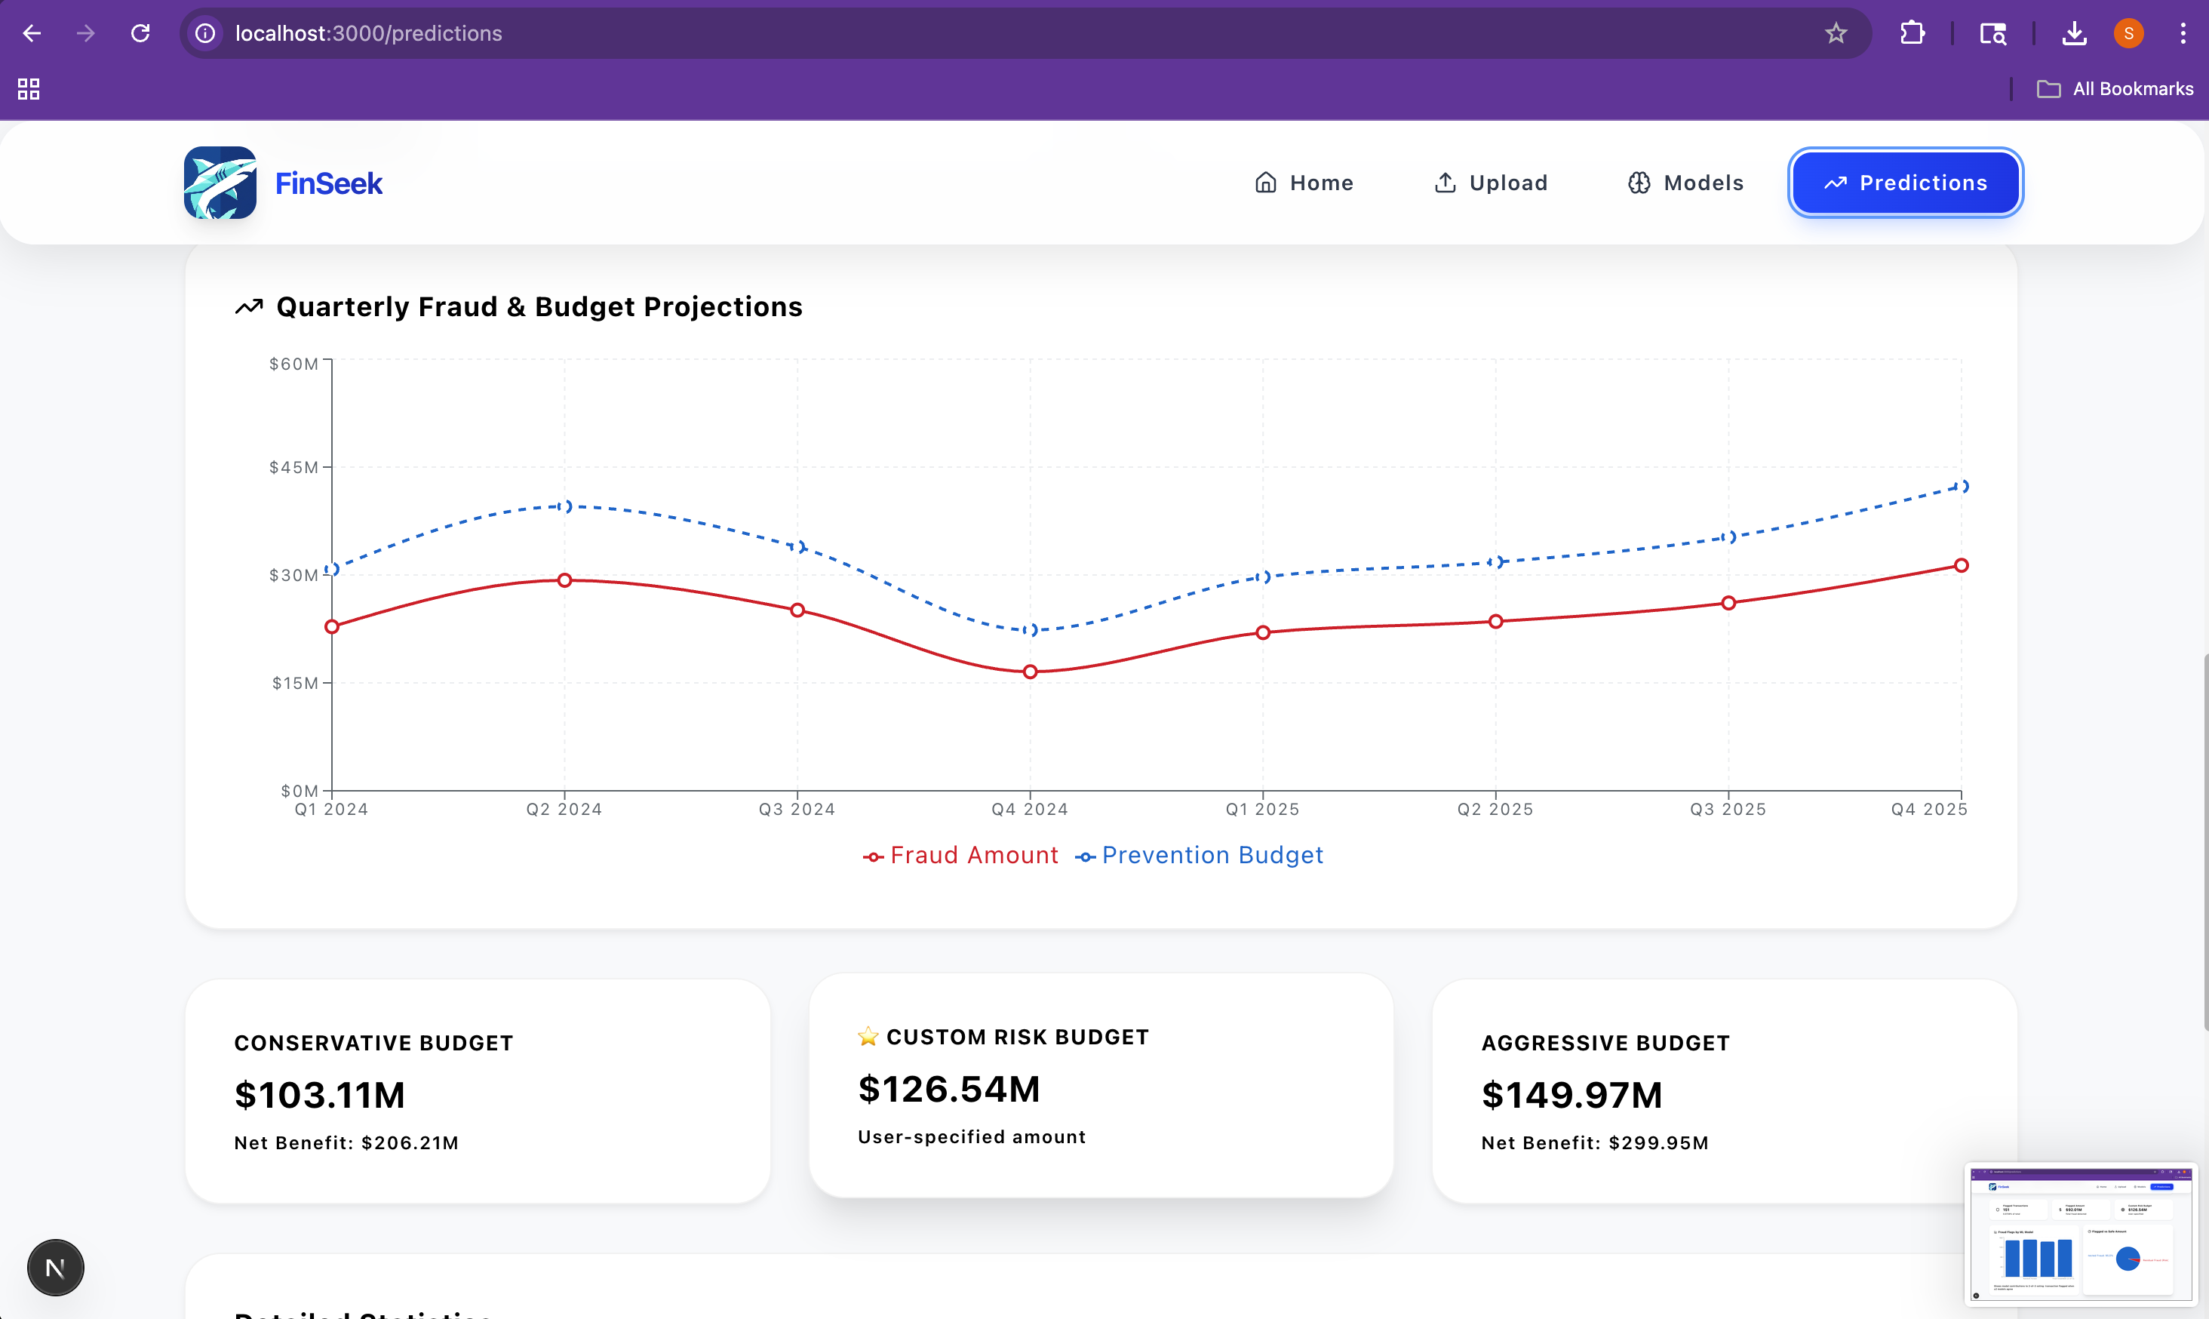This screenshot has height=1319, width=2209.
Task: Navigate to the Models page
Action: (x=1685, y=183)
